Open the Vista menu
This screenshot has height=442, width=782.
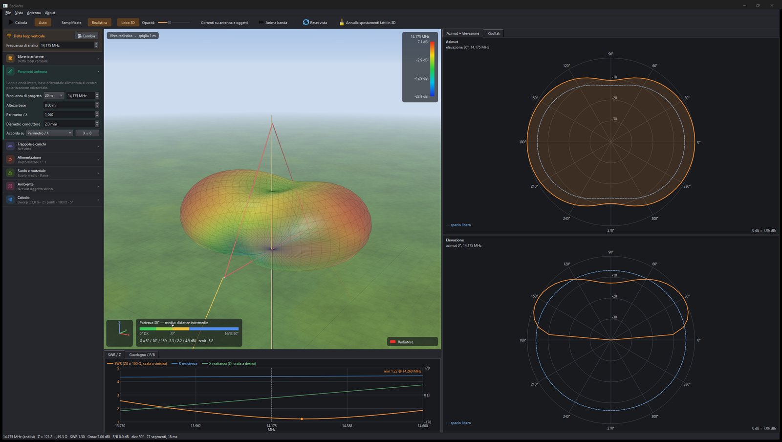coord(19,13)
